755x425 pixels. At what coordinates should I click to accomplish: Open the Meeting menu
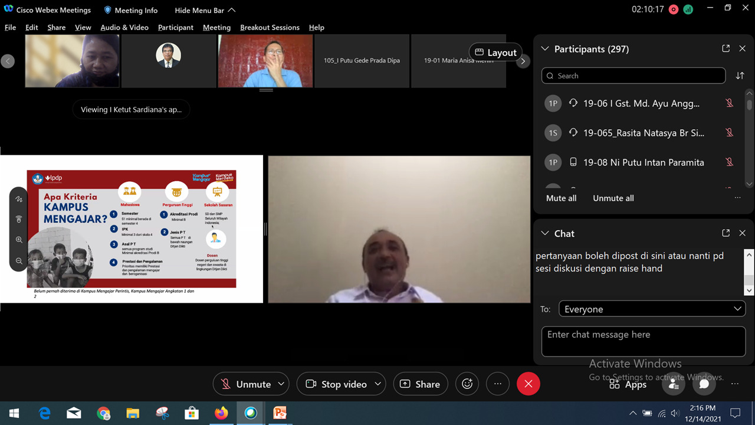216,27
